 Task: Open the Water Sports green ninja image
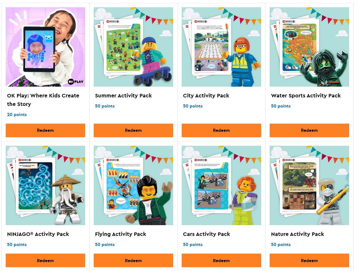point(309,47)
